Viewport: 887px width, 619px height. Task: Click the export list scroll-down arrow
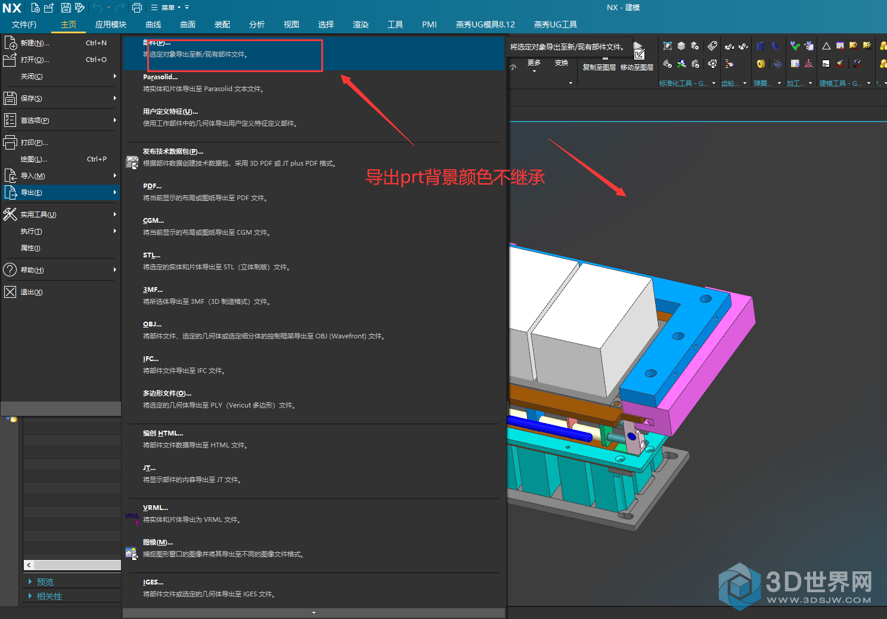[x=314, y=612]
